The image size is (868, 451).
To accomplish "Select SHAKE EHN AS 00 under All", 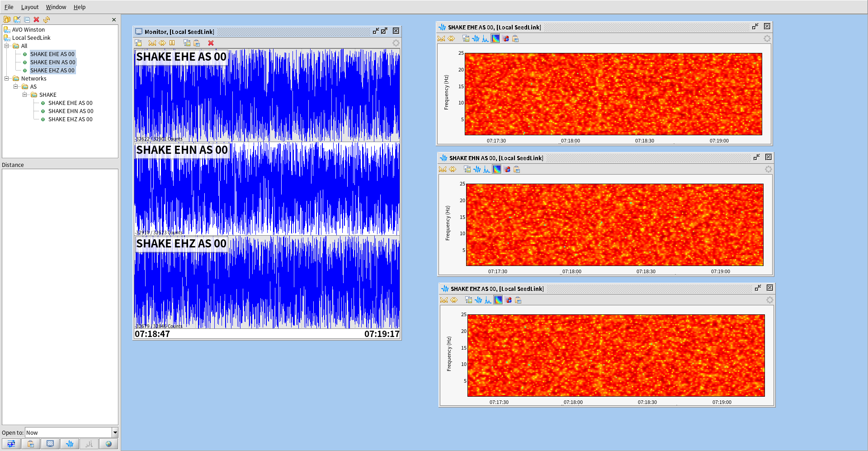I will point(53,62).
